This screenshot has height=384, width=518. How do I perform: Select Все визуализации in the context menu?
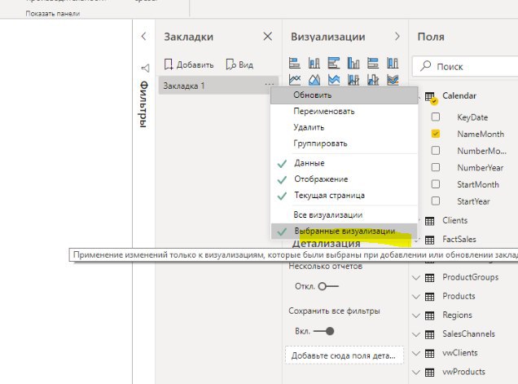coord(345,215)
